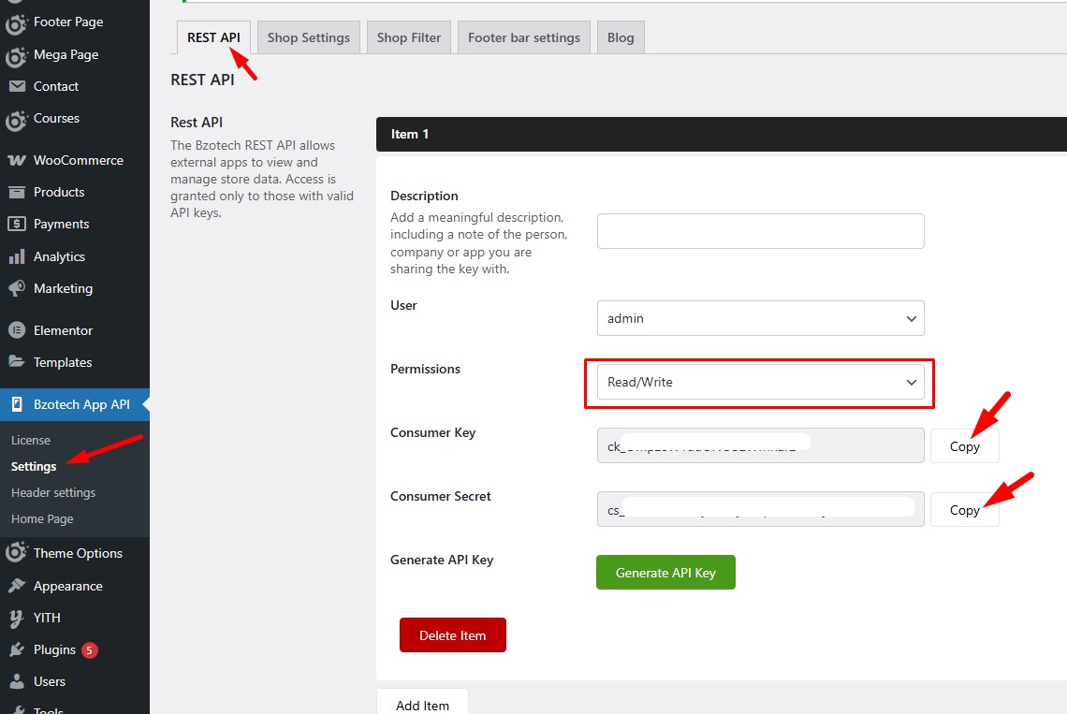Click the Marketing megaphone icon
Viewport: 1067px width, 714px height.
[17, 288]
